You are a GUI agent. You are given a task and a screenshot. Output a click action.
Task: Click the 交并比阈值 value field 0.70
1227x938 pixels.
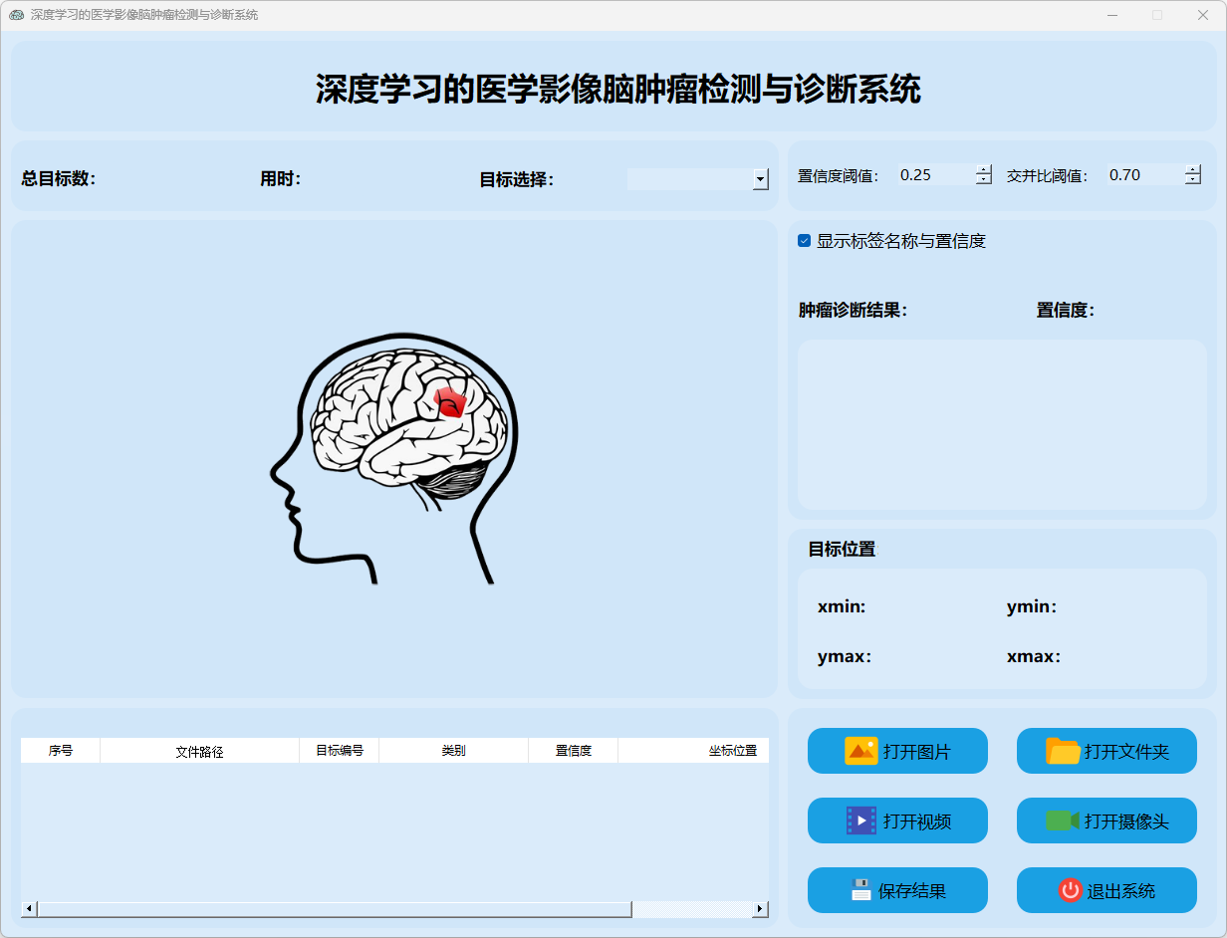(x=1145, y=175)
